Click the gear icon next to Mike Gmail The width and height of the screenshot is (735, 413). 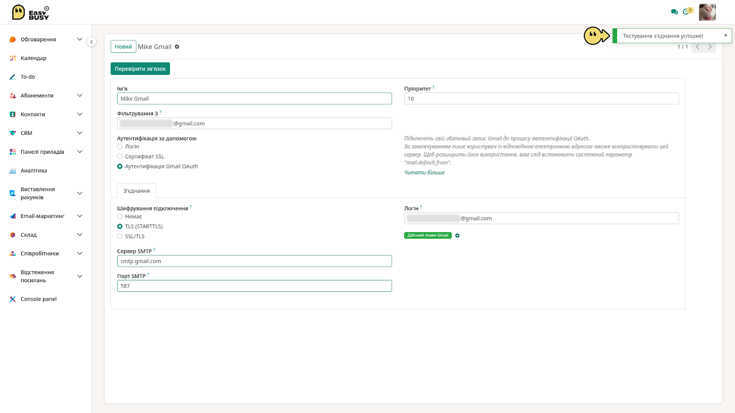point(177,47)
